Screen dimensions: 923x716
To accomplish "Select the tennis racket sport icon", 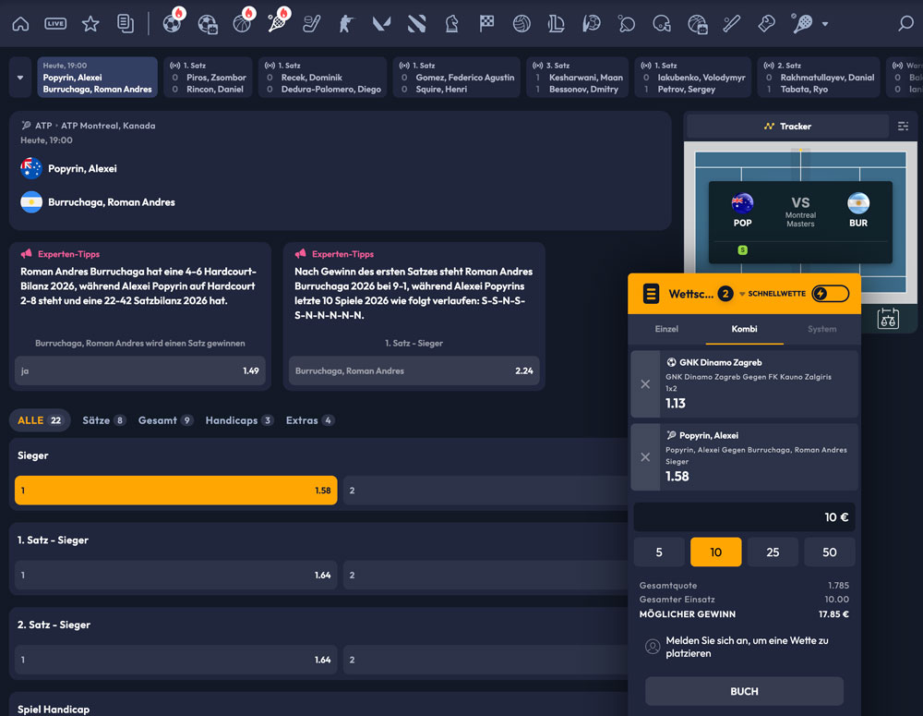I will pyautogui.click(x=277, y=24).
